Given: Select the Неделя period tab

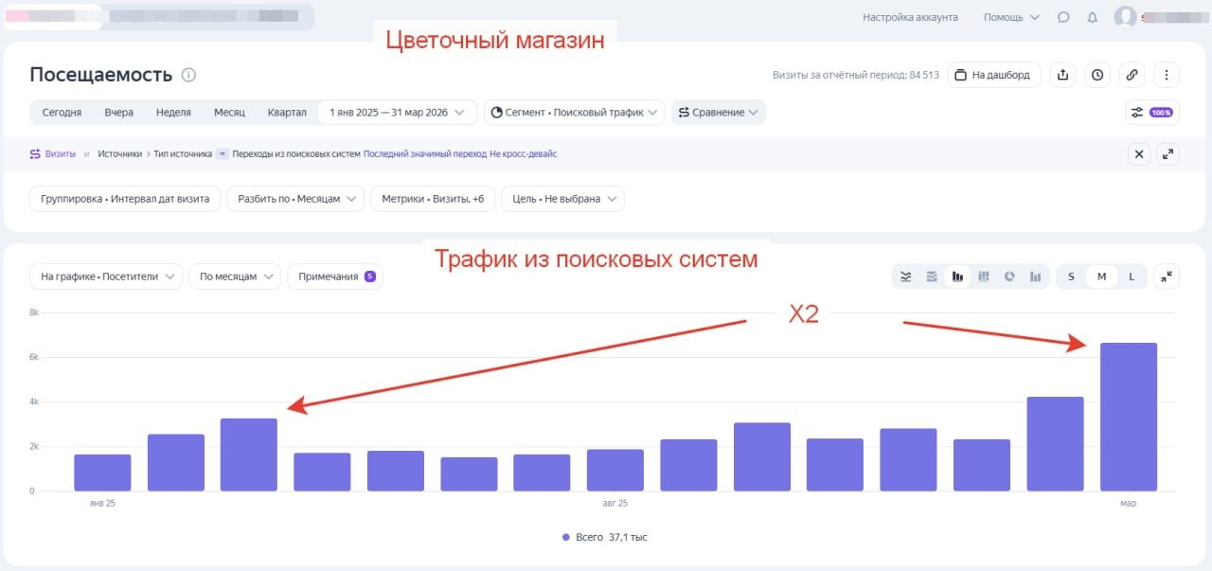Looking at the screenshot, I should (173, 112).
